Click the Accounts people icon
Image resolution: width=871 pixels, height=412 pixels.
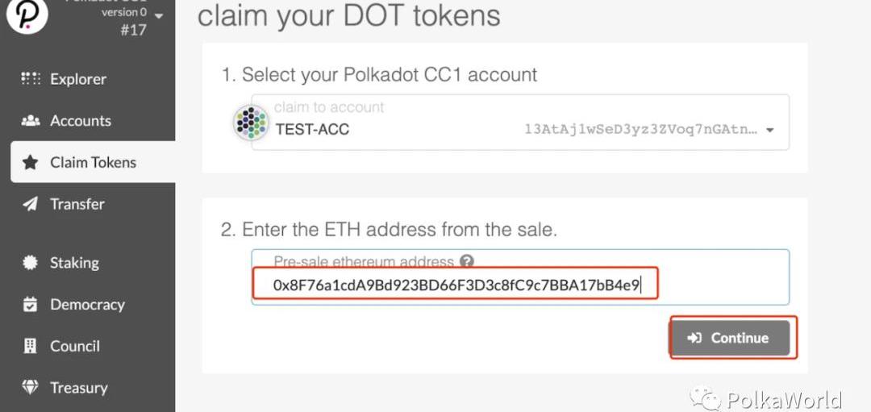tap(31, 120)
